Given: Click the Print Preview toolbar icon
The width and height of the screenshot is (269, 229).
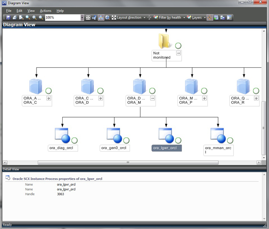Looking at the screenshot, I should 21,18.
